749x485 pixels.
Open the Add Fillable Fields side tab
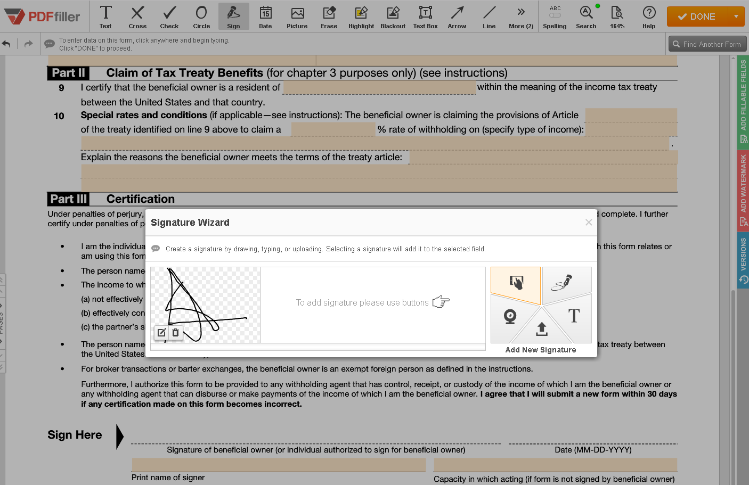point(743,101)
